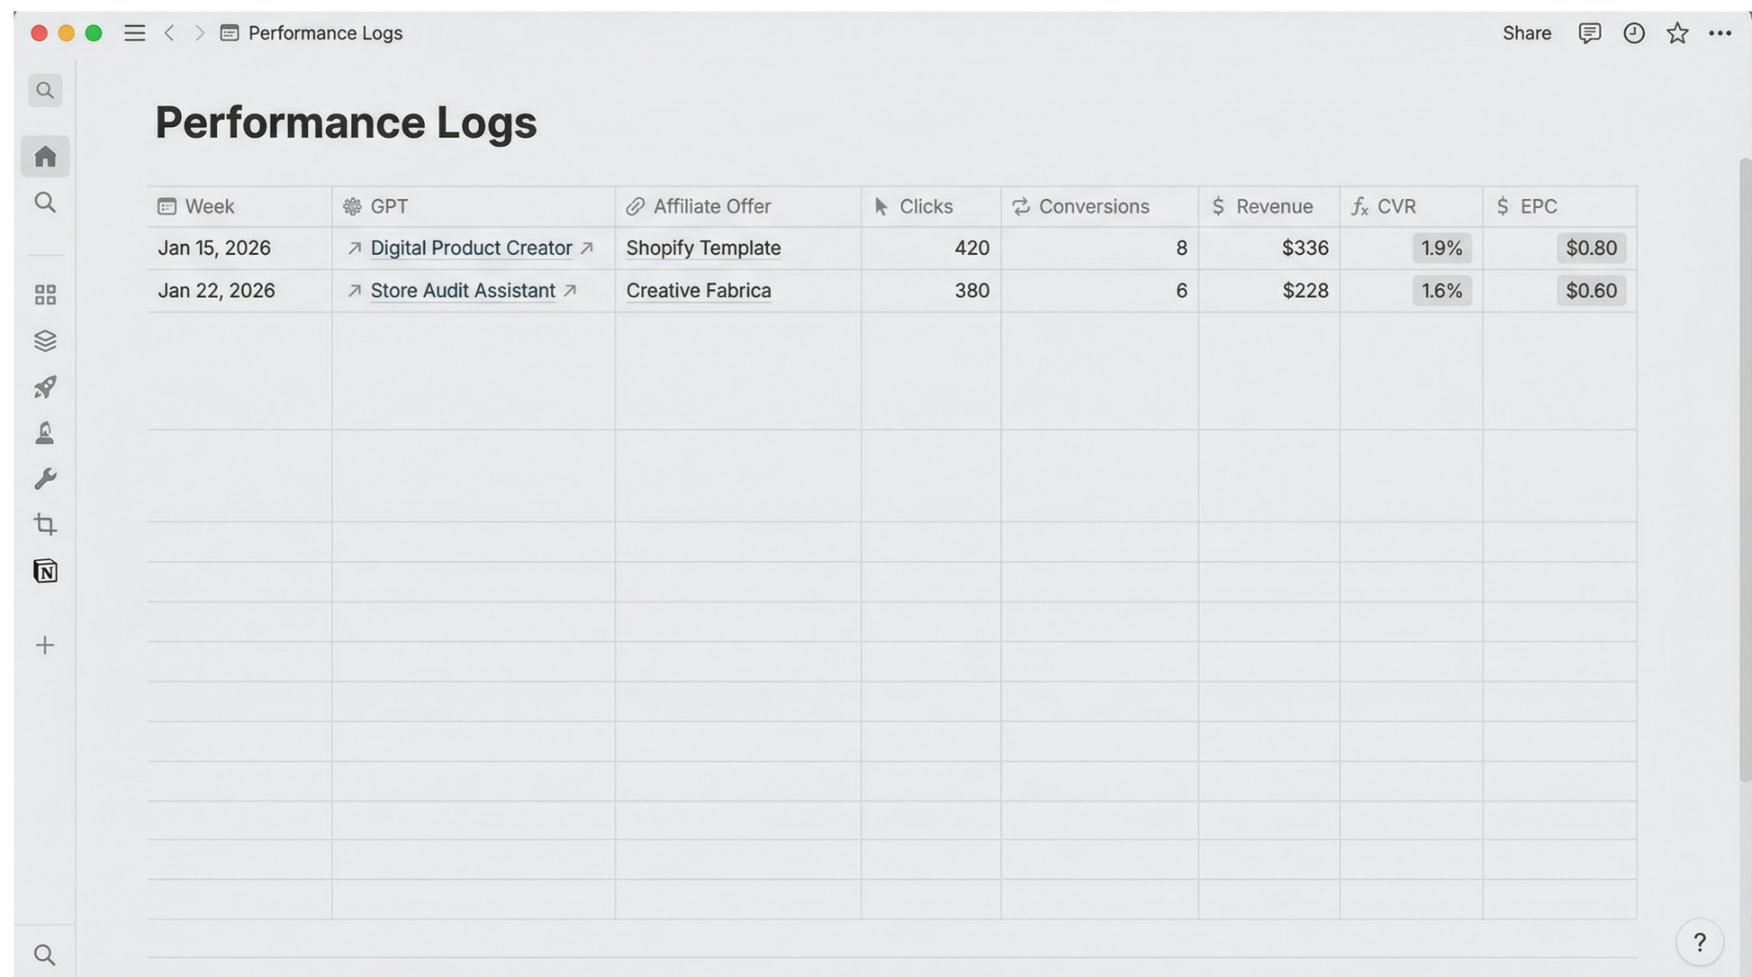Open Notion via the sidebar Notion icon
Screen dimensions: 1752x977
tap(45, 571)
